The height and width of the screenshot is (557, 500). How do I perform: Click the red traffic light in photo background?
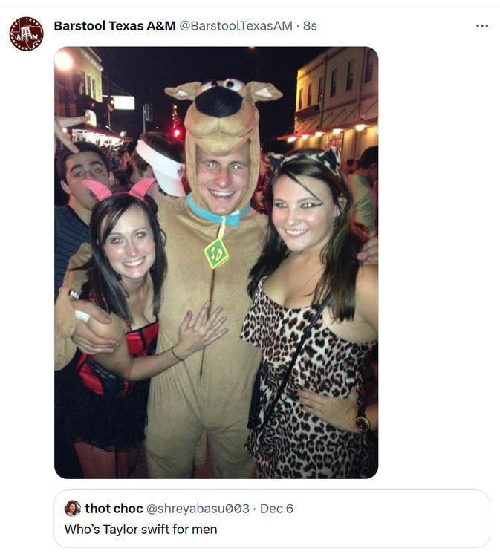[177, 133]
